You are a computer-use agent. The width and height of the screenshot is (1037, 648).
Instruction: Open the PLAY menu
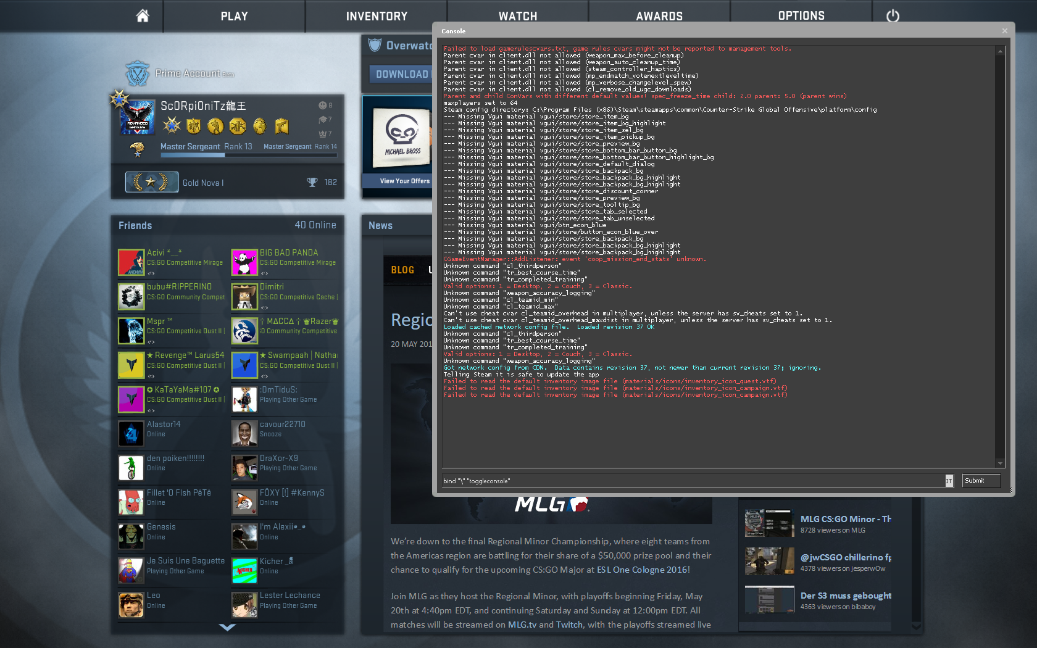click(x=234, y=16)
